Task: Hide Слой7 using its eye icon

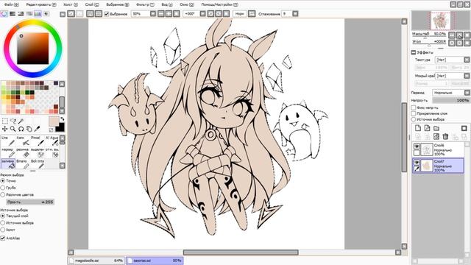Action: point(417,162)
